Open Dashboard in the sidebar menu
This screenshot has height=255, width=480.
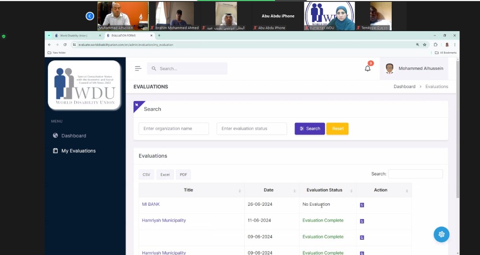[74, 136]
